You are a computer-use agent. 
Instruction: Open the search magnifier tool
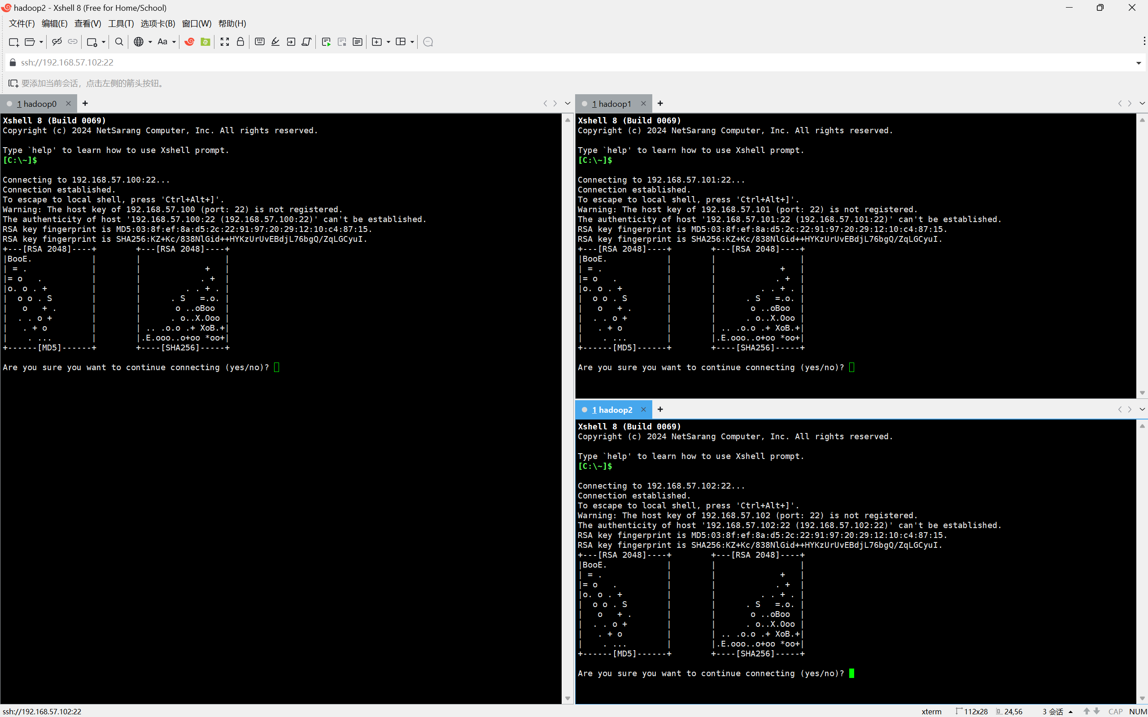(119, 42)
